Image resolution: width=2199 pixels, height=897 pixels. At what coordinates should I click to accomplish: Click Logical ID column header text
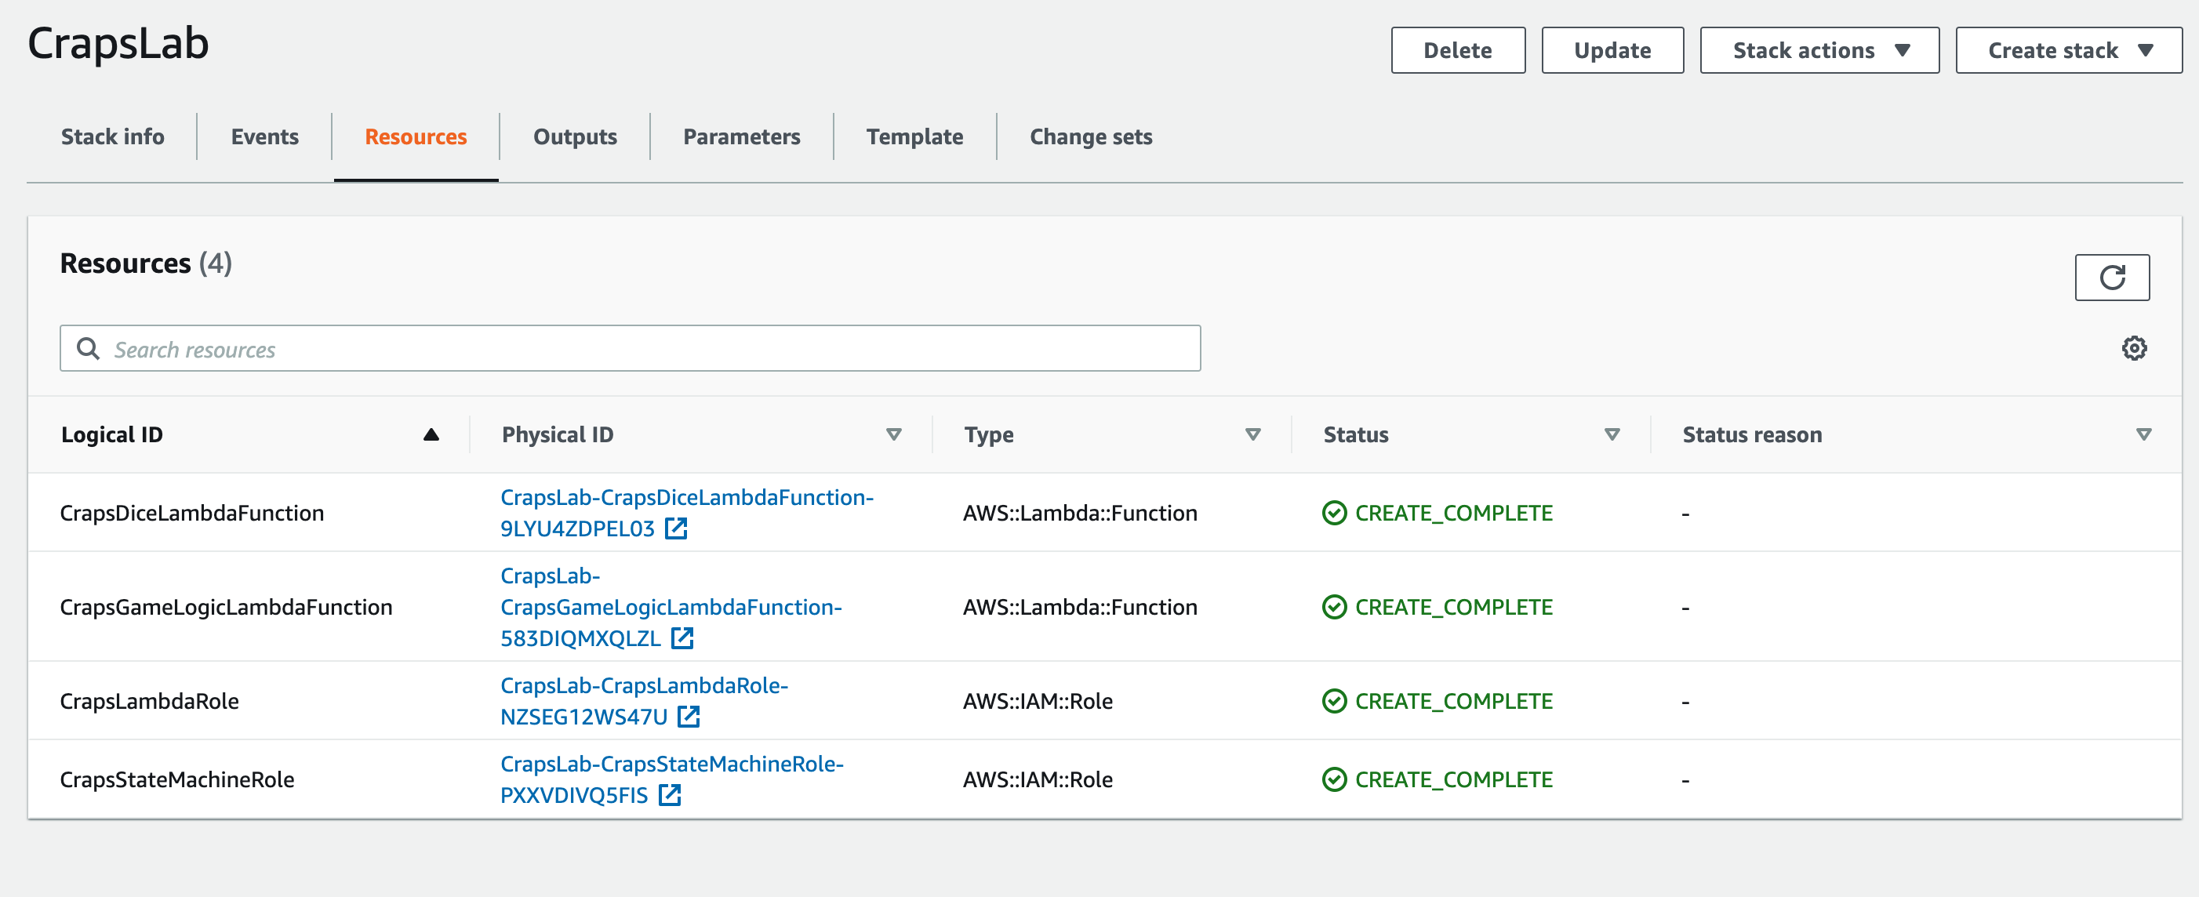pos(112,434)
